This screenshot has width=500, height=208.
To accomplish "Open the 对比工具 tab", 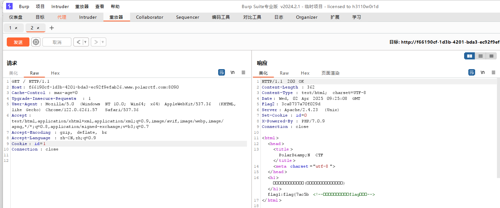I will coord(252,17).
